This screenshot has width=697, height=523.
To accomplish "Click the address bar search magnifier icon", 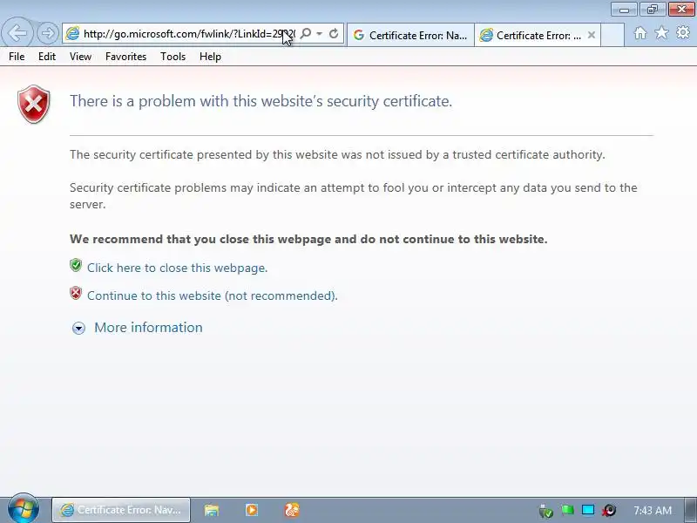I will coord(306,33).
